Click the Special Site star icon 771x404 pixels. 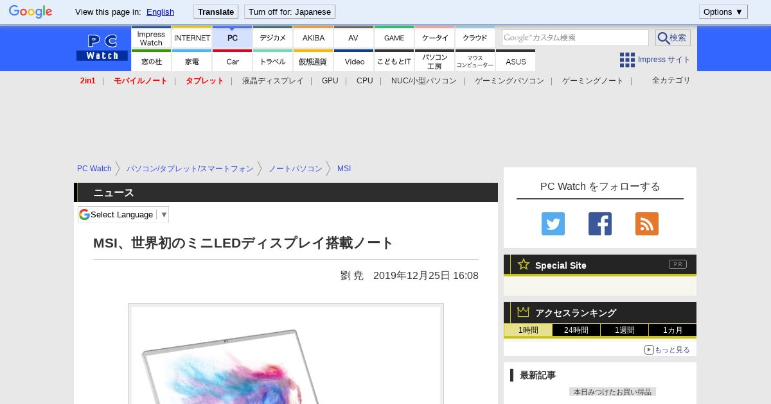(524, 264)
